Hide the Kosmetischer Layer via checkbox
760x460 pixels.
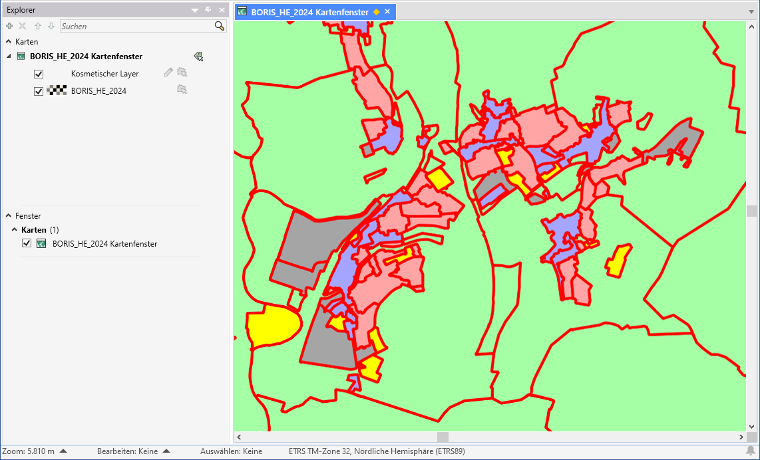pos(39,74)
